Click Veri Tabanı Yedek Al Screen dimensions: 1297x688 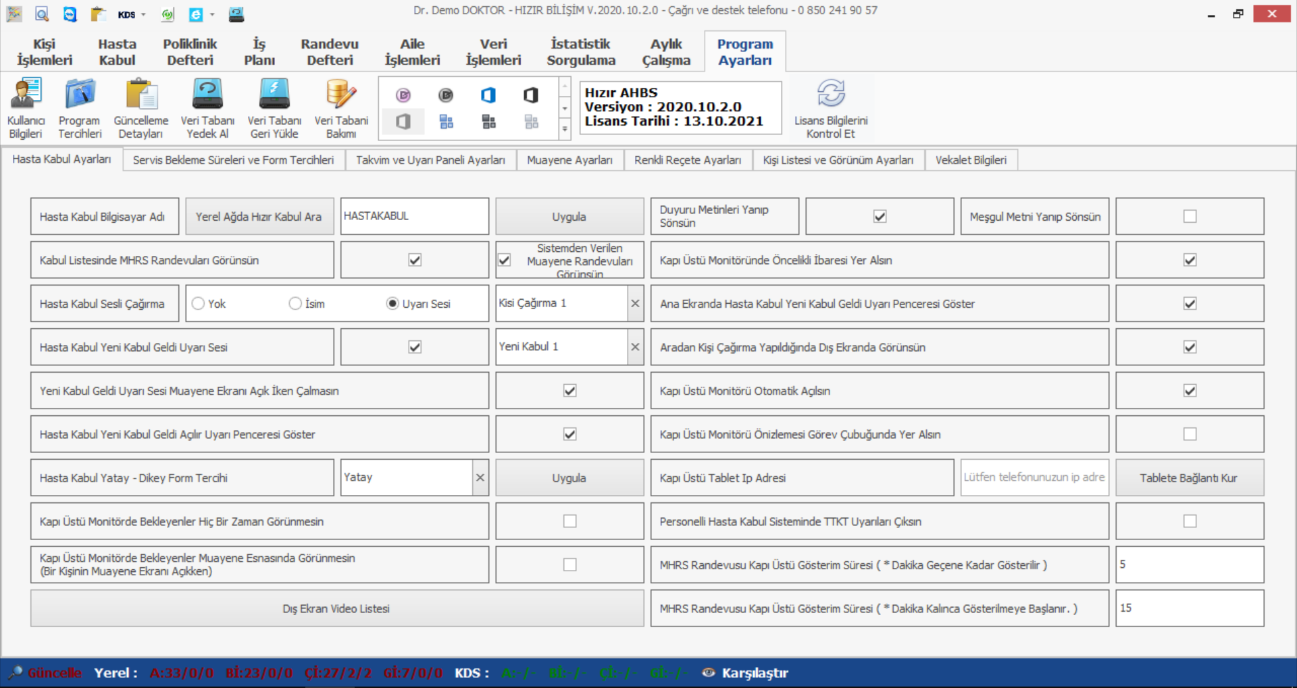[x=207, y=108]
